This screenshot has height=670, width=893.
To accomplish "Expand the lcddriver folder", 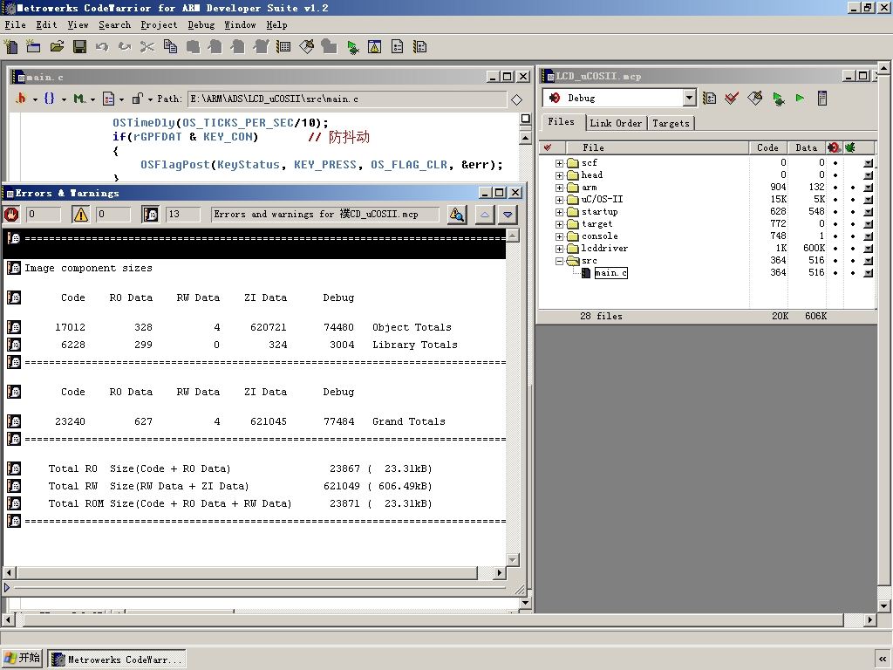I will pos(559,249).
